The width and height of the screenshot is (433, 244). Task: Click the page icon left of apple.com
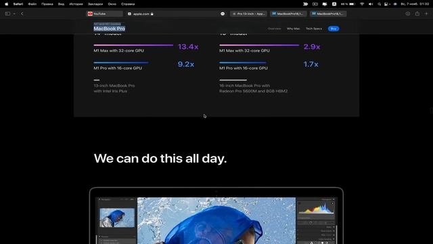129,14
